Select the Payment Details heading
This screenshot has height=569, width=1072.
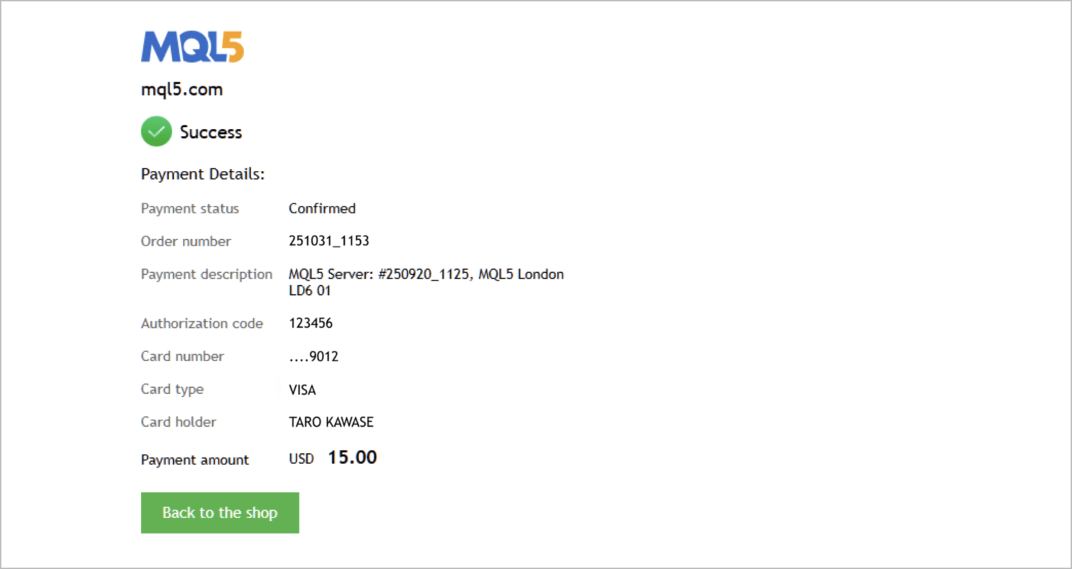(202, 174)
